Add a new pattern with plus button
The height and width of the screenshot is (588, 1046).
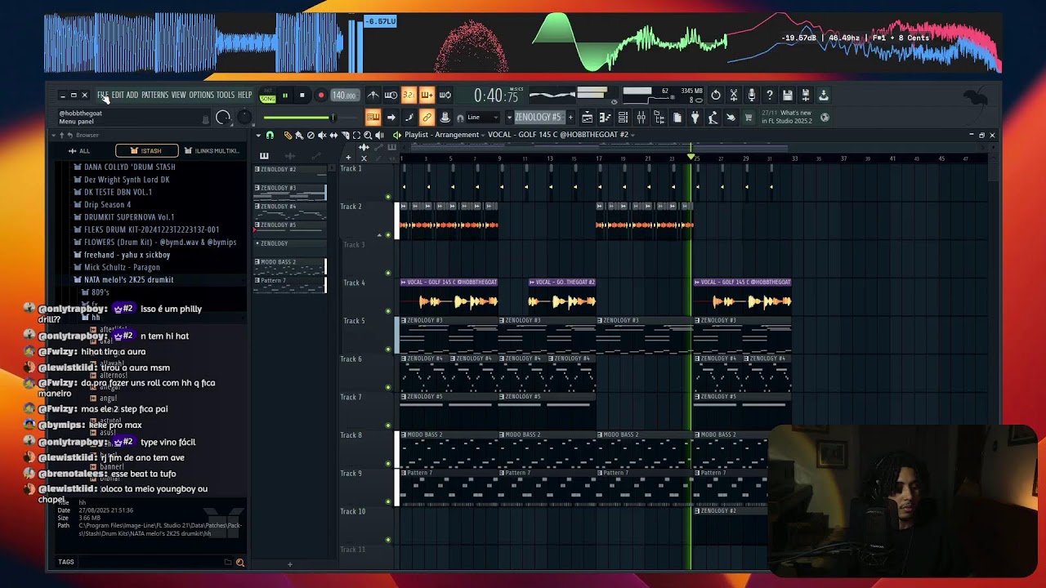coord(570,118)
